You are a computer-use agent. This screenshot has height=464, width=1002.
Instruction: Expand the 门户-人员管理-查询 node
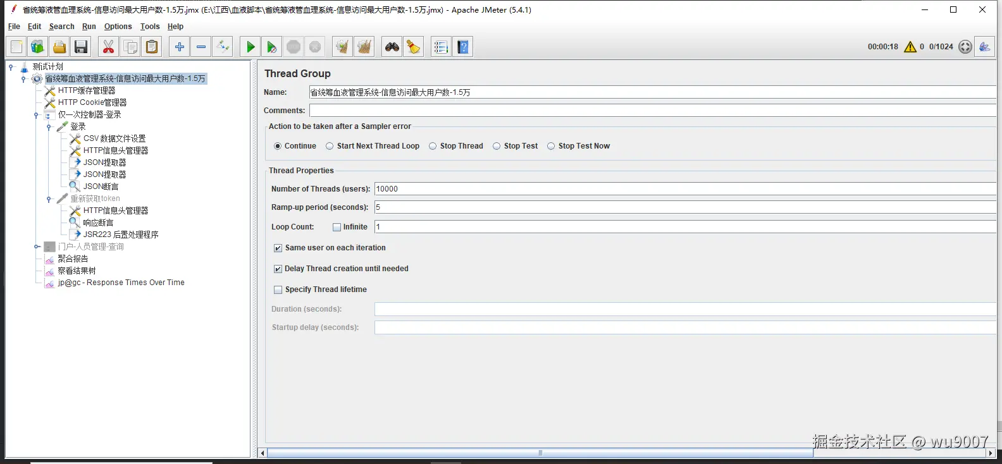tap(36, 247)
